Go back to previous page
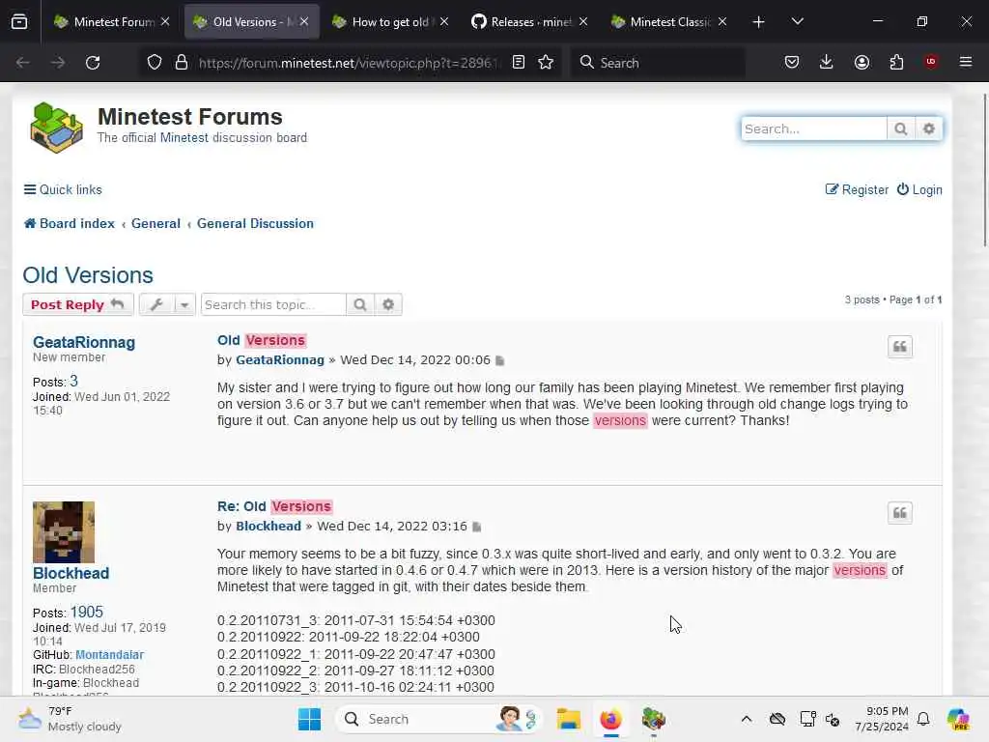The image size is (989, 742). pyautogui.click(x=23, y=63)
